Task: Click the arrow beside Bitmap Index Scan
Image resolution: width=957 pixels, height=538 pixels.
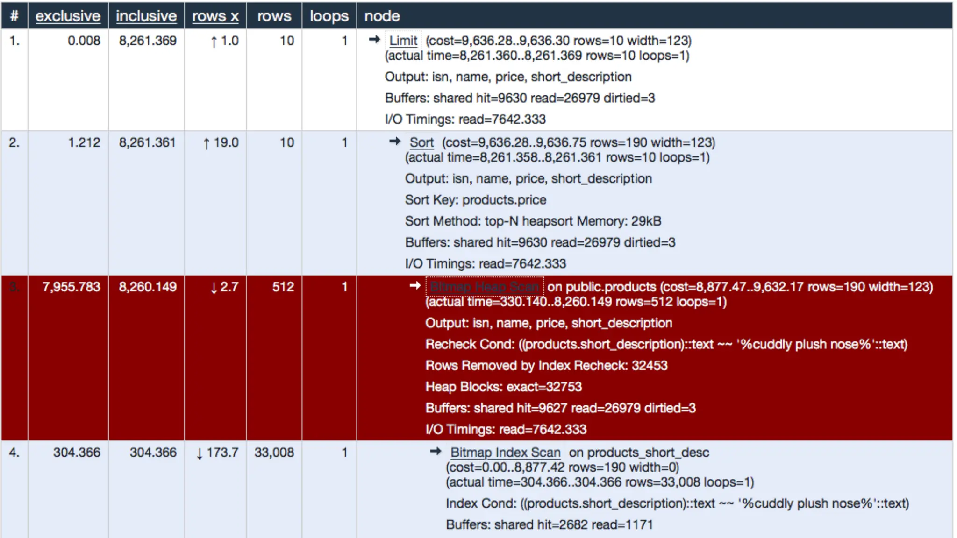Action: point(436,451)
